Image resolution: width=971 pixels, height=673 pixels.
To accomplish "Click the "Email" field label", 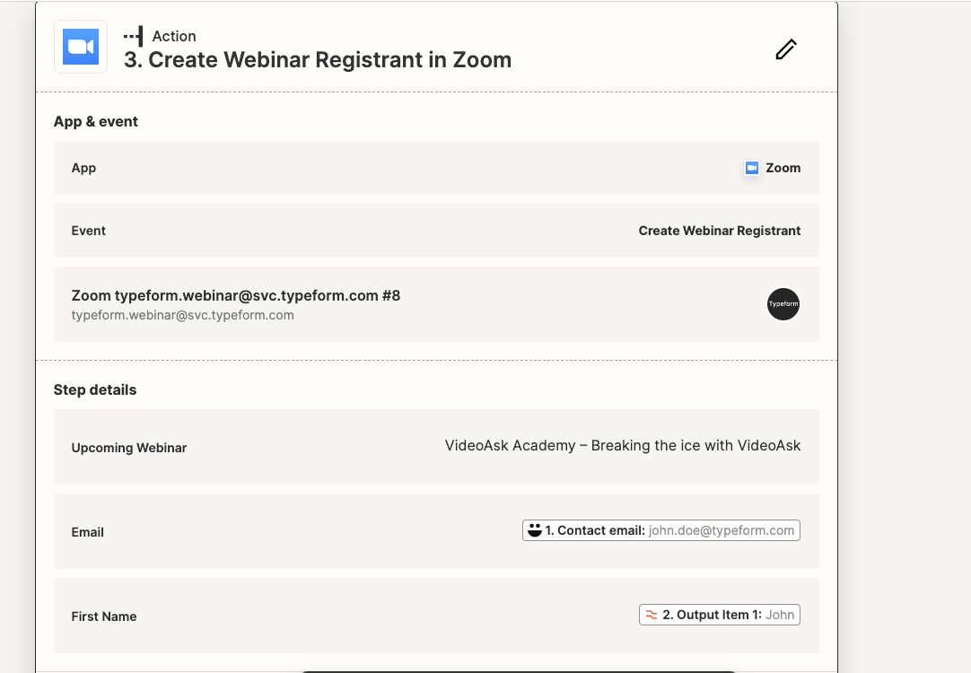I will [87, 532].
